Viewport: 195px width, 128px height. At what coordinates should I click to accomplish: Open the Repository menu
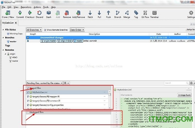(26, 7)
